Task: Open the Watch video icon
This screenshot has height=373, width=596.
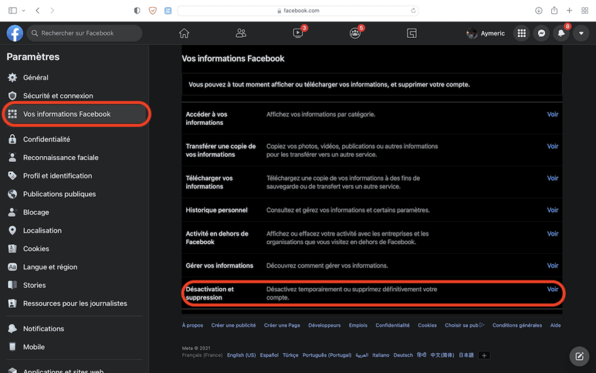Action: pos(298,33)
